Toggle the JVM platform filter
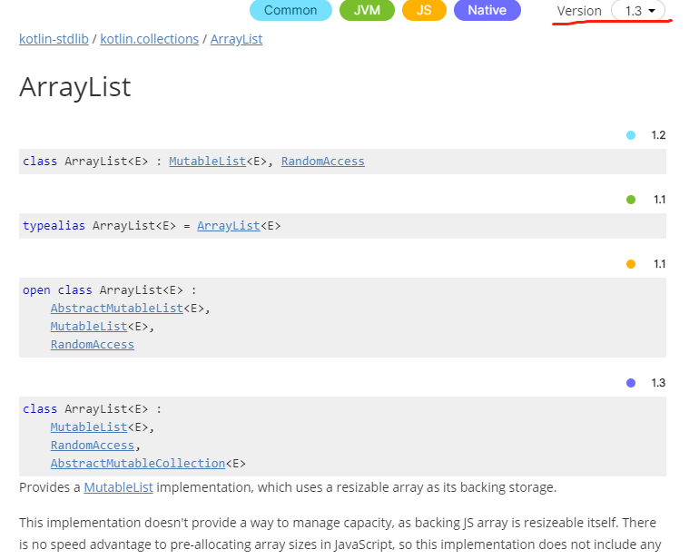699x559 pixels. pos(368,11)
